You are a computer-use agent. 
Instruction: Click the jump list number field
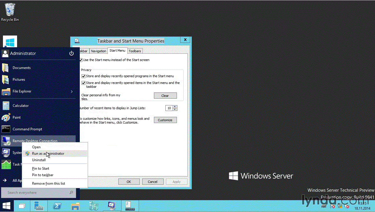pos(169,108)
